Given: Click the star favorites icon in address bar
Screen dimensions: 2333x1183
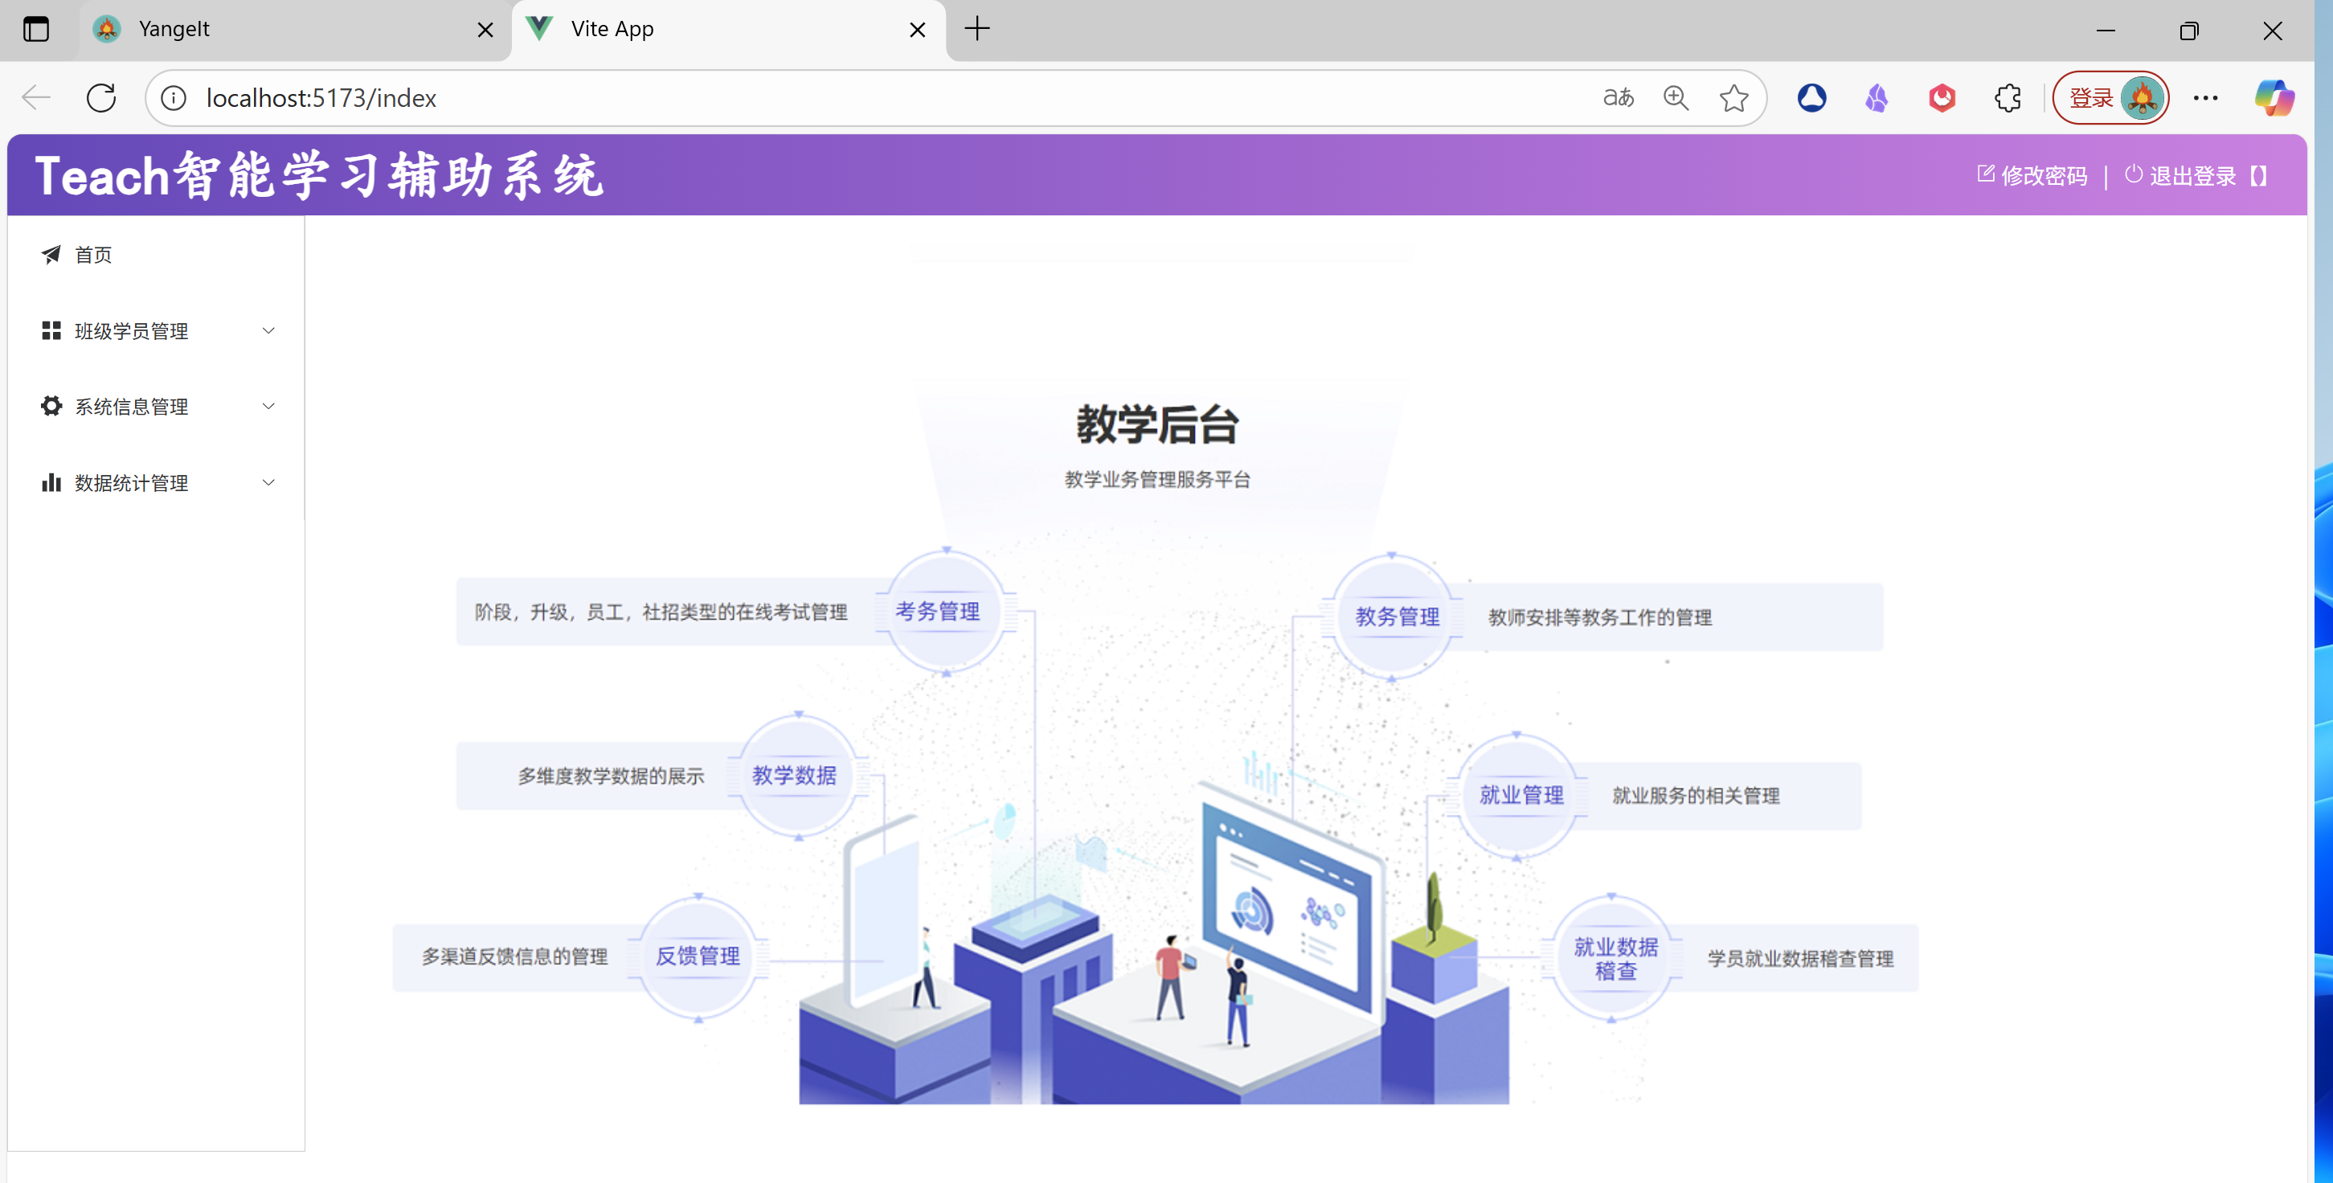Looking at the screenshot, I should click(1733, 98).
